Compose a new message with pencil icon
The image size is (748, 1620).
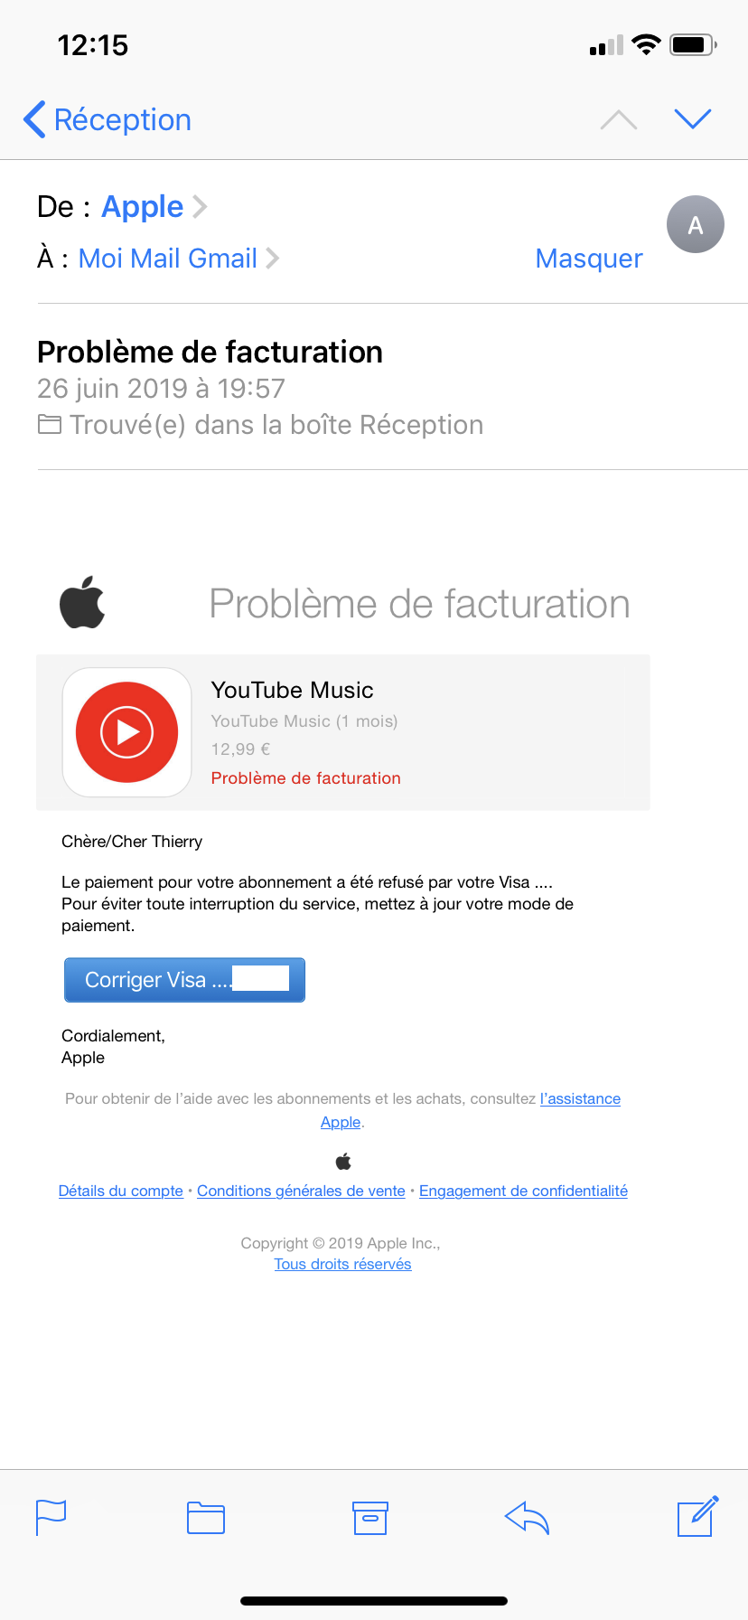coord(698,1516)
